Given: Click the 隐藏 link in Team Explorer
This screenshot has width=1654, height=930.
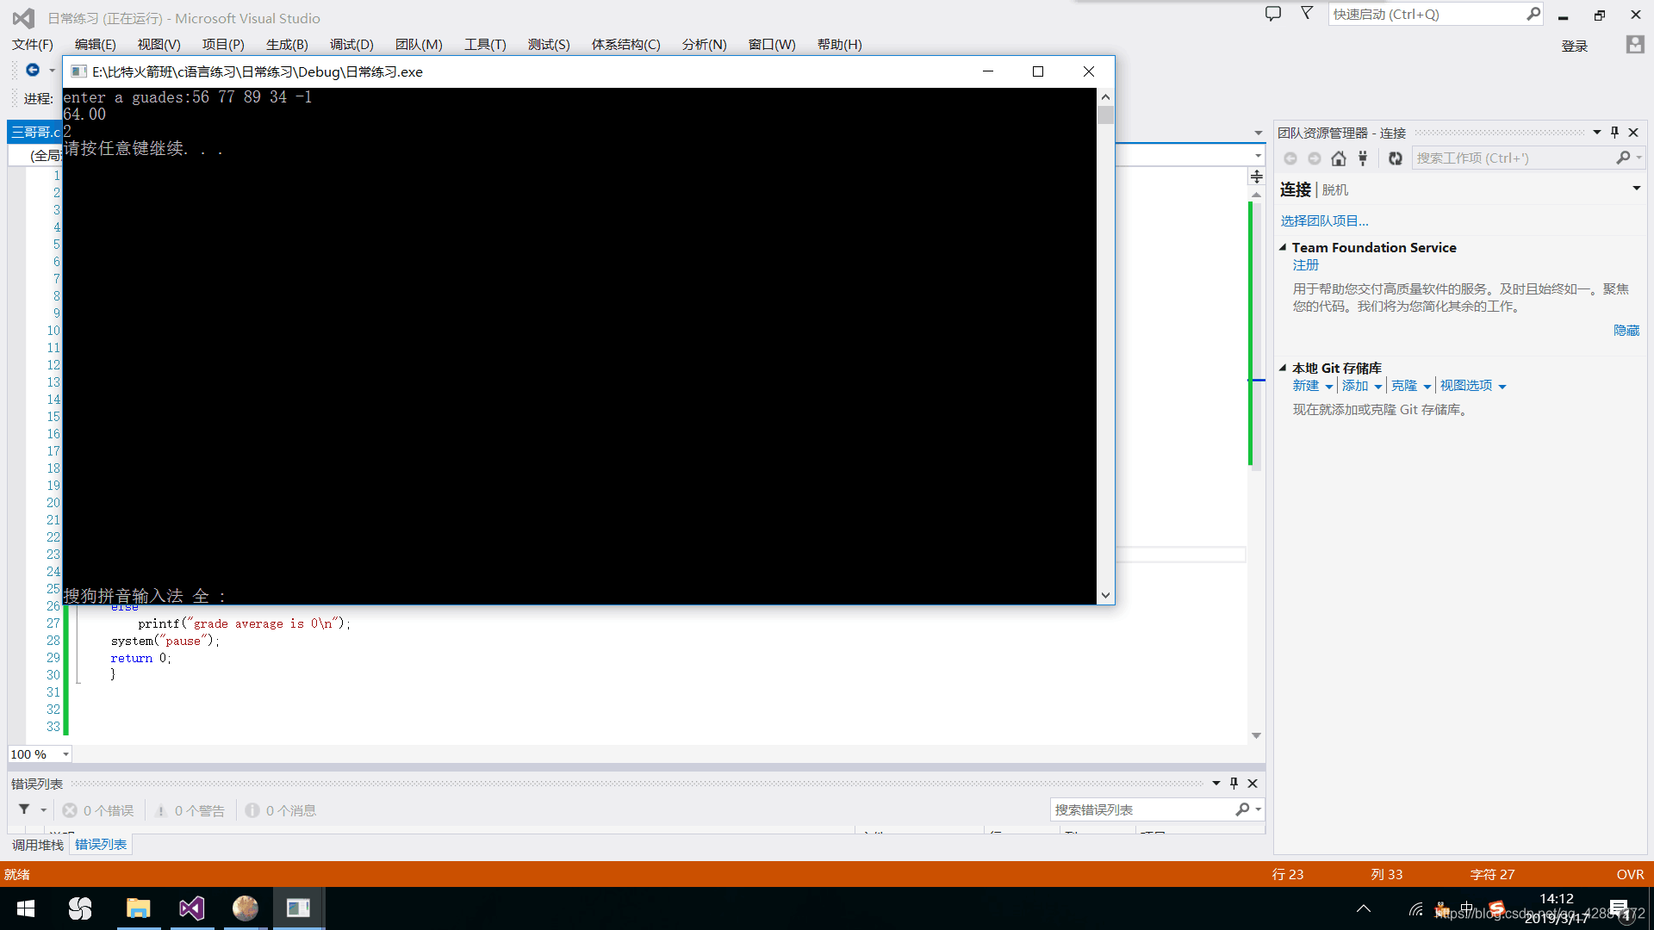Looking at the screenshot, I should [x=1626, y=331].
